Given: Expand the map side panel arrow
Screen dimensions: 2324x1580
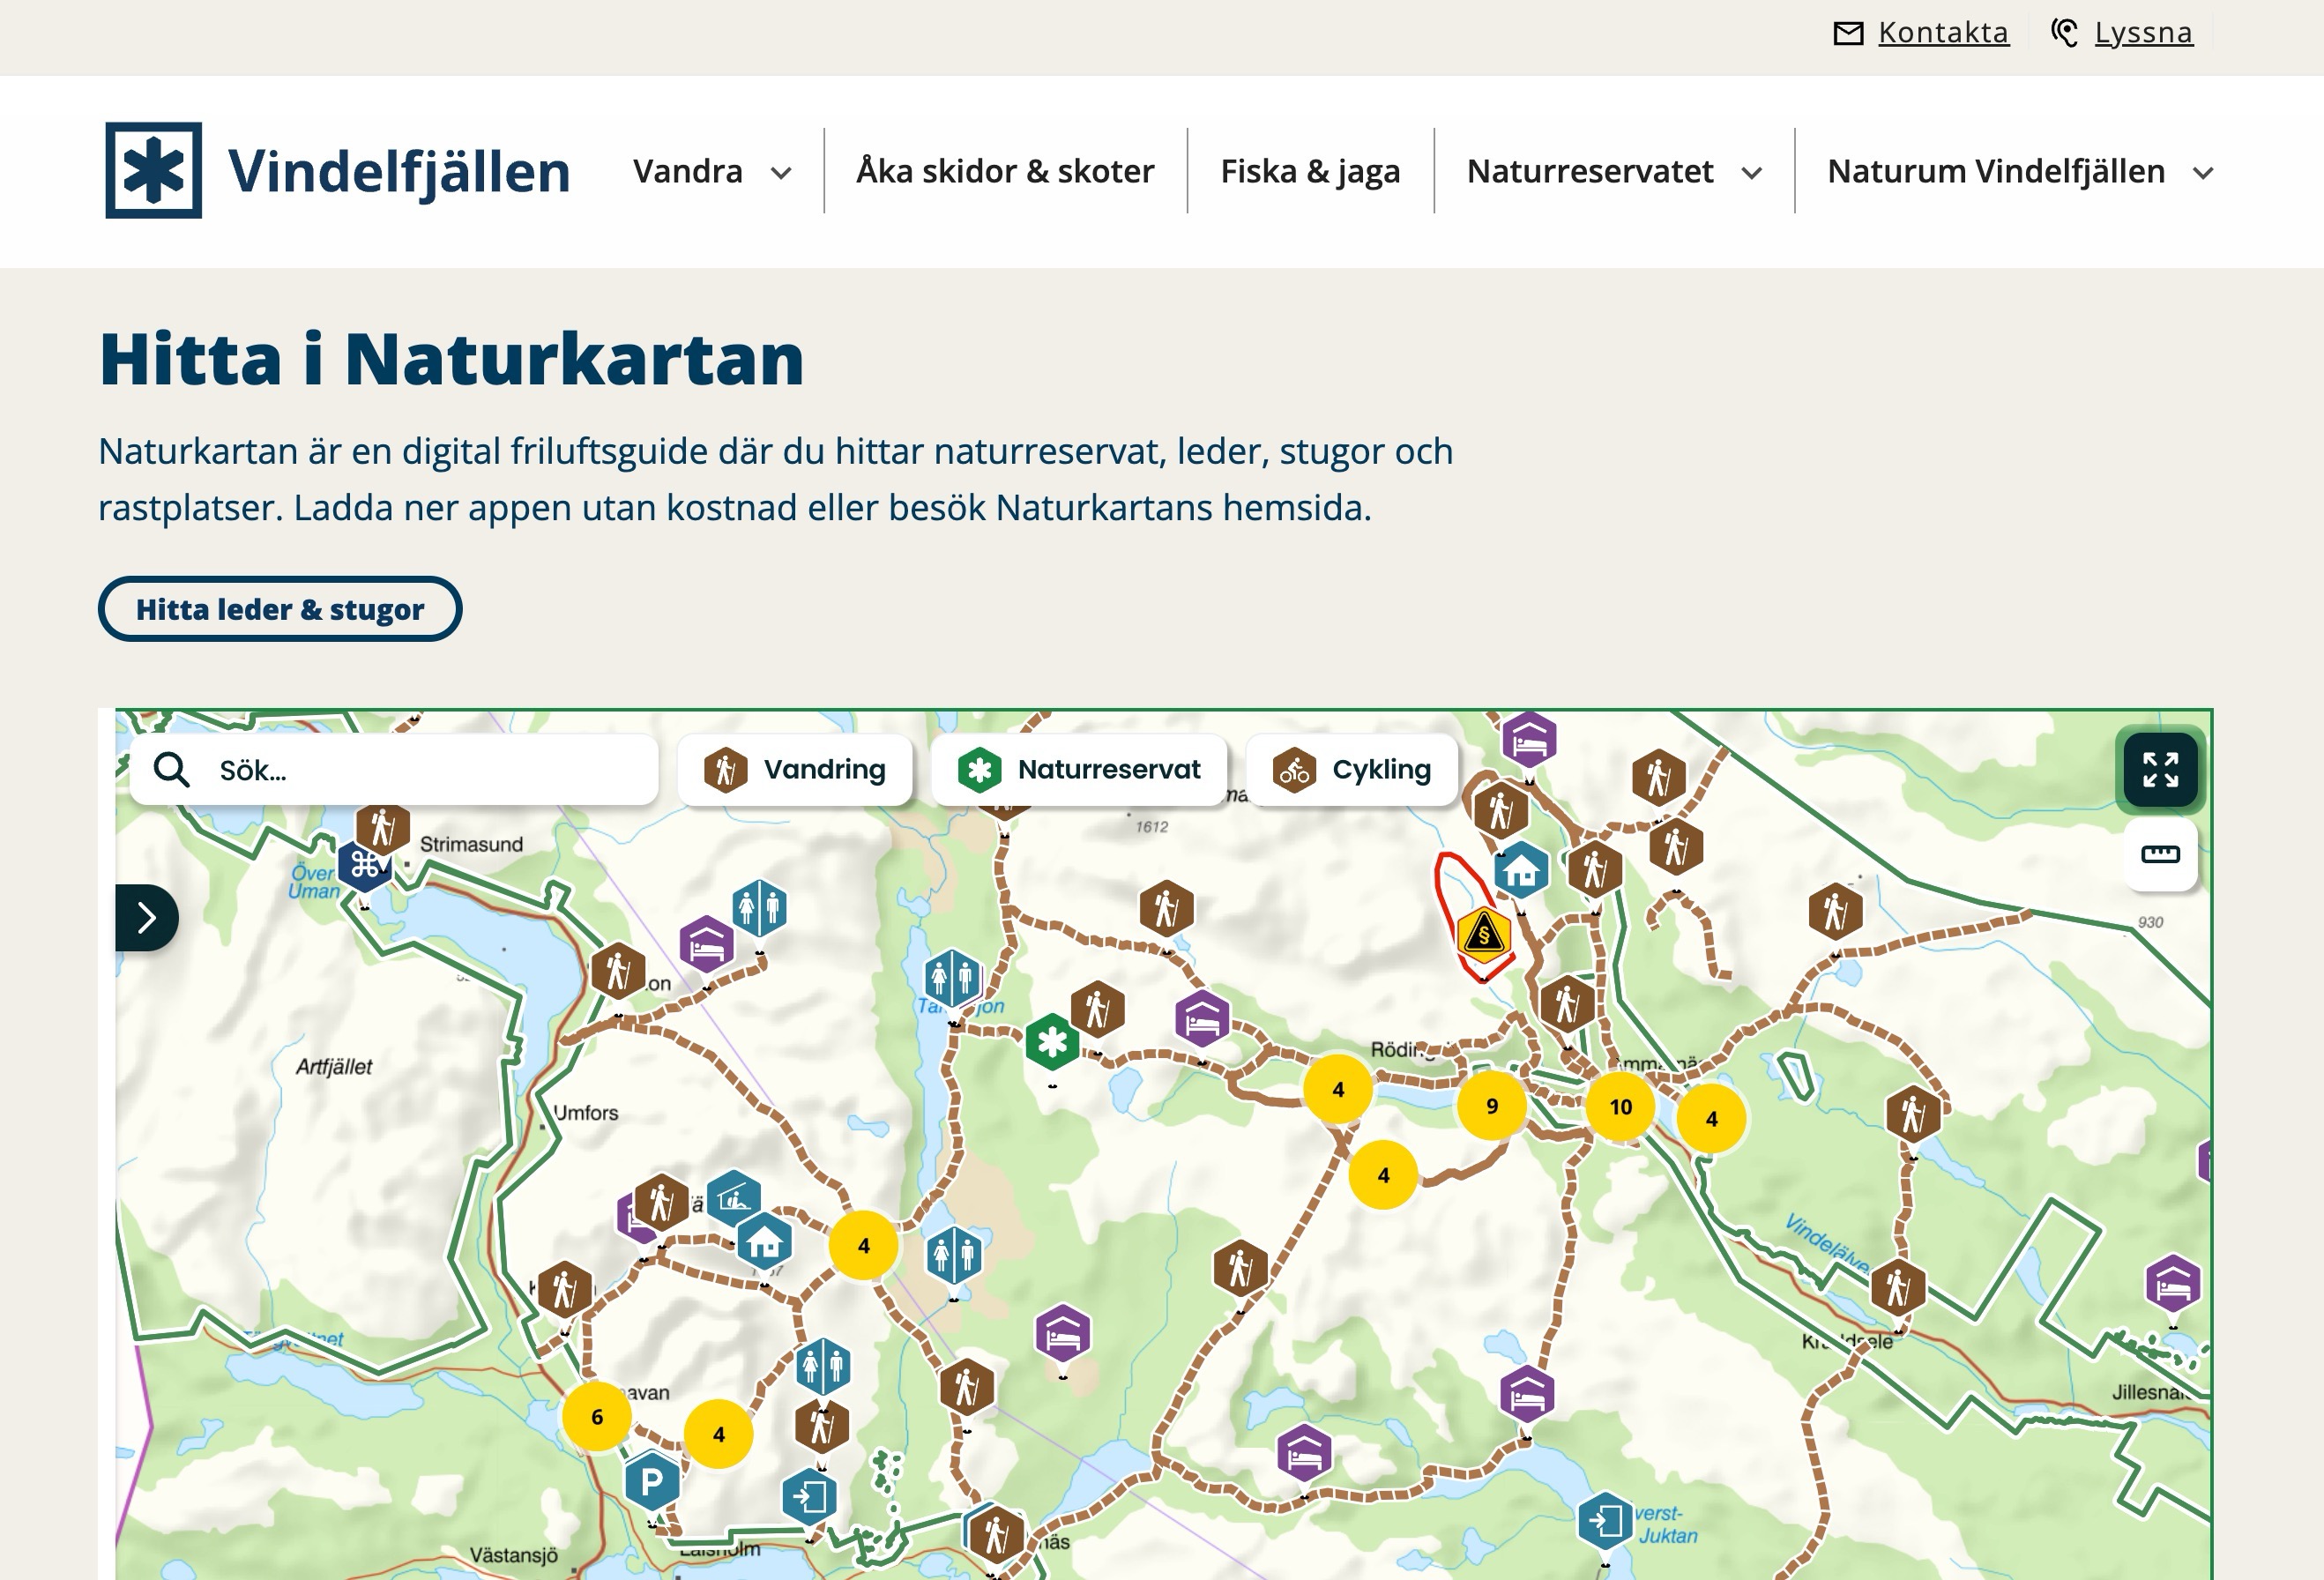Looking at the screenshot, I should pyautogui.click(x=146, y=917).
